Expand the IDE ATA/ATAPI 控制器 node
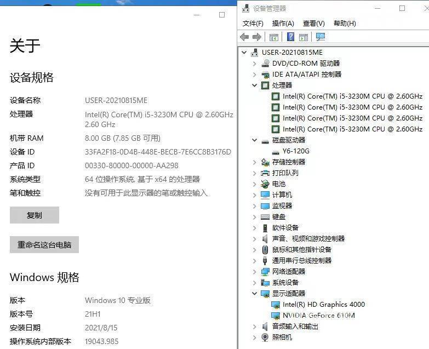Image resolution: width=429 pixels, height=349 pixels. point(254,75)
